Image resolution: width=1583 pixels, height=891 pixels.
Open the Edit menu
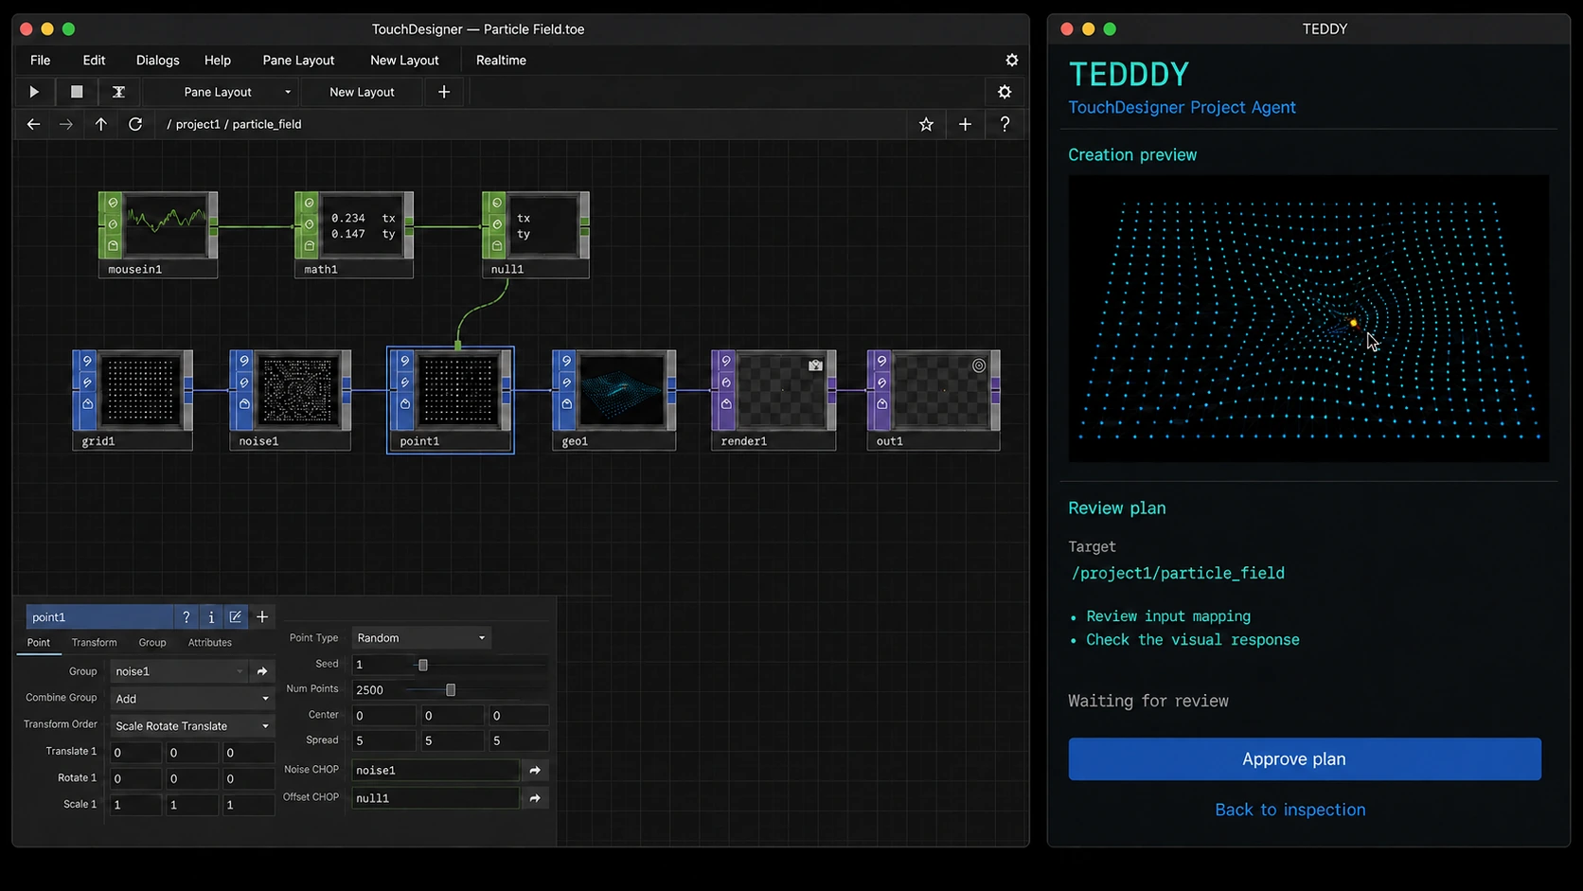[x=94, y=60]
